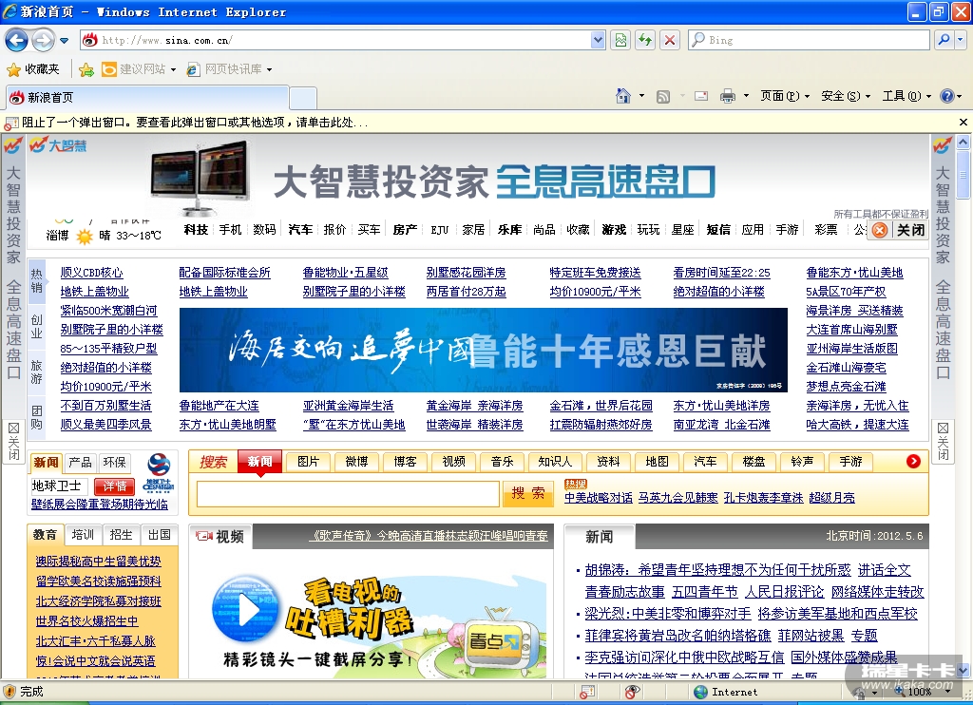Select the 地图 search category tab
Viewport: 973px width, 705px height.
click(x=657, y=461)
